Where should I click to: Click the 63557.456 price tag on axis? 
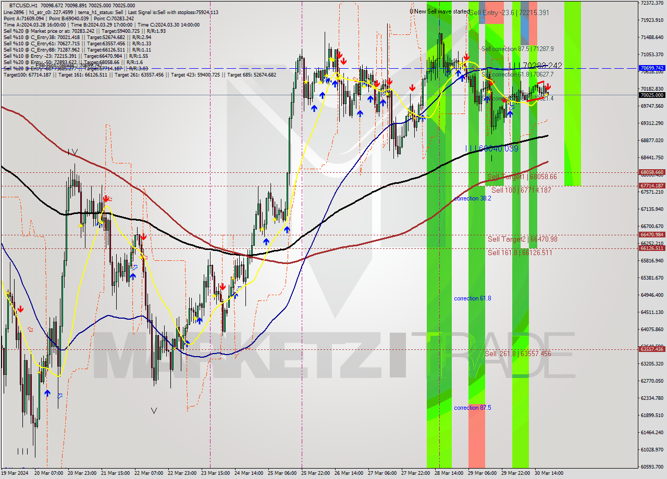(652, 349)
